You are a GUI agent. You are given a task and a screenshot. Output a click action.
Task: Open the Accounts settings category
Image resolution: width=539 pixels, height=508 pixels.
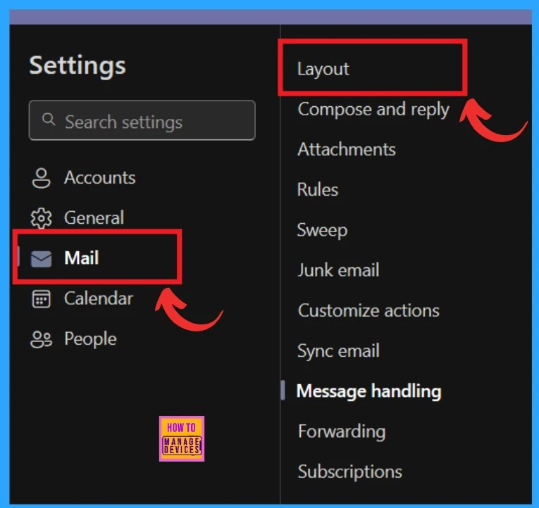pyautogui.click(x=99, y=177)
